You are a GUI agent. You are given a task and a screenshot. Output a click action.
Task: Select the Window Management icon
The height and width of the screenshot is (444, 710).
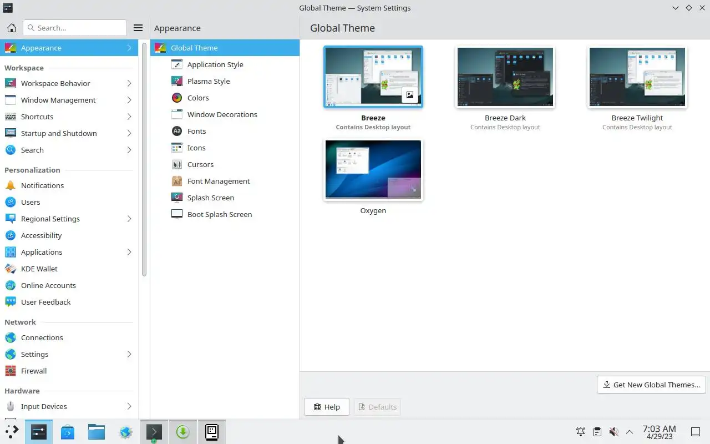tap(11, 100)
